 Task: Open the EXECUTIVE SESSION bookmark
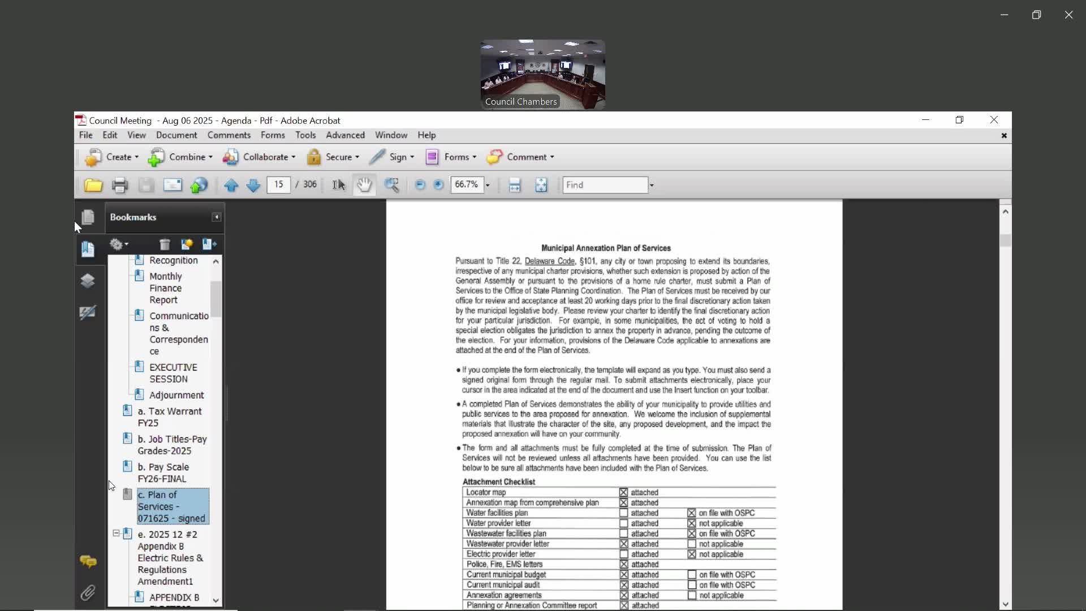(x=173, y=373)
